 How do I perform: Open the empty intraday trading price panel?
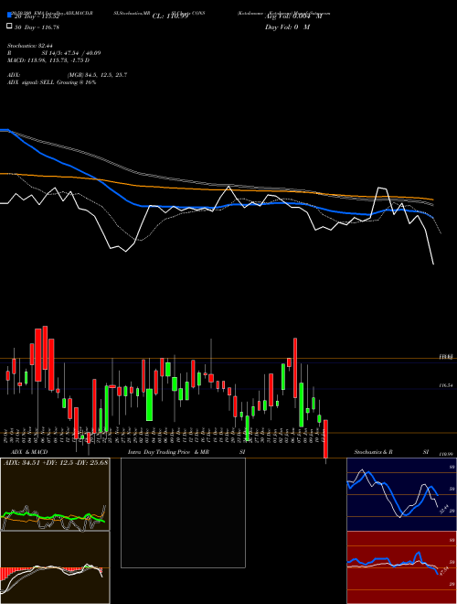click(x=183, y=512)
